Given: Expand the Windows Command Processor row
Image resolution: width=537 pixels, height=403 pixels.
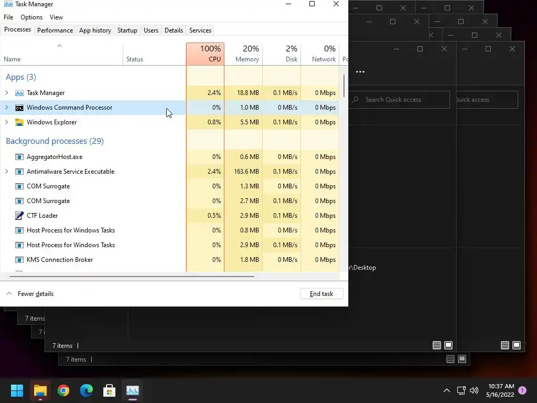Looking at the screenshot, I should 6,108.
